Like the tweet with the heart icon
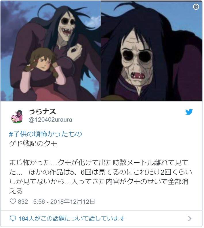Screen dimensions: 204x228 (13, 201)
